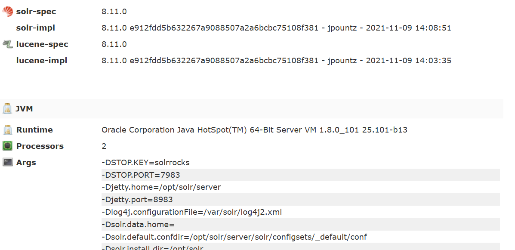The height and width of the screenshot is (250, 515).
Task: Select the solr-spec label
Action: click(36, 12)
